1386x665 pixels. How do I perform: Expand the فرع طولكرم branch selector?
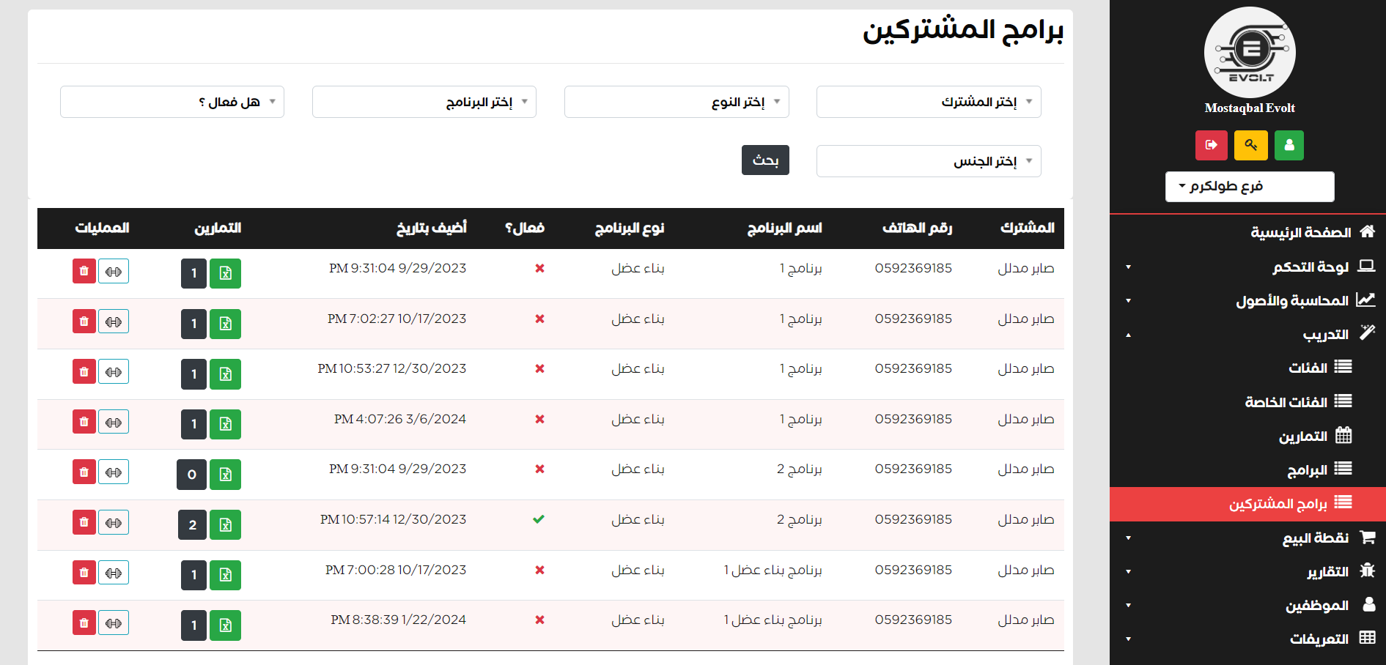[x=1249, y=186]
